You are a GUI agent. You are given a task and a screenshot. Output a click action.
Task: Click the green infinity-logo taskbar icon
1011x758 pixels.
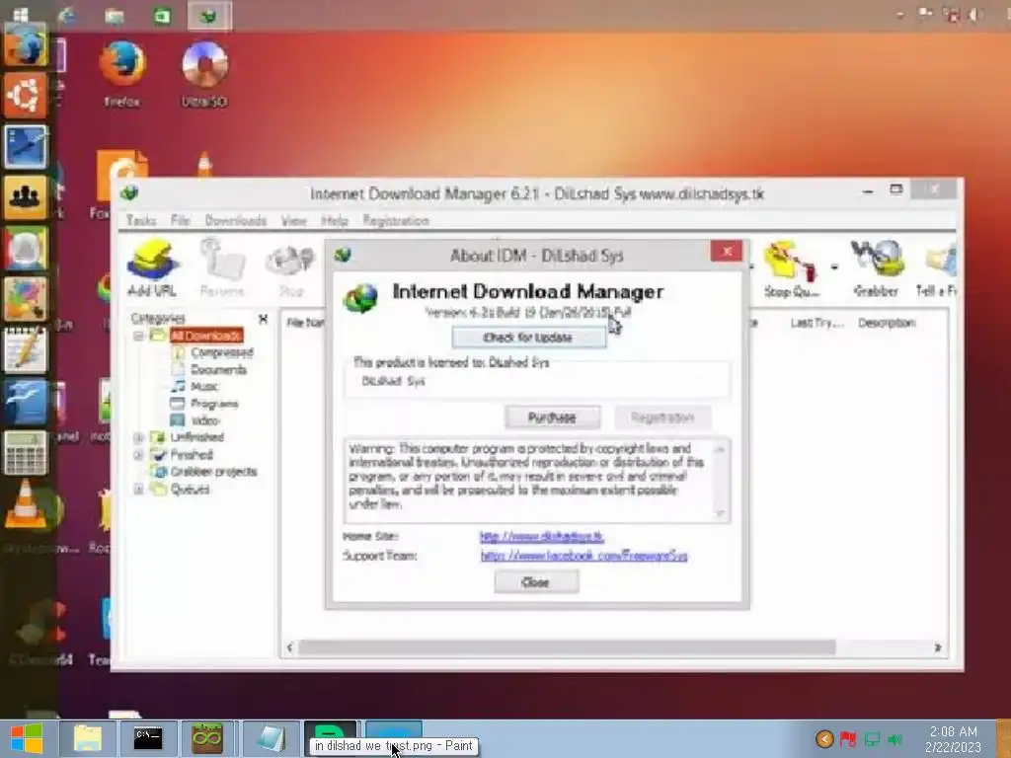tap(207, 738)
